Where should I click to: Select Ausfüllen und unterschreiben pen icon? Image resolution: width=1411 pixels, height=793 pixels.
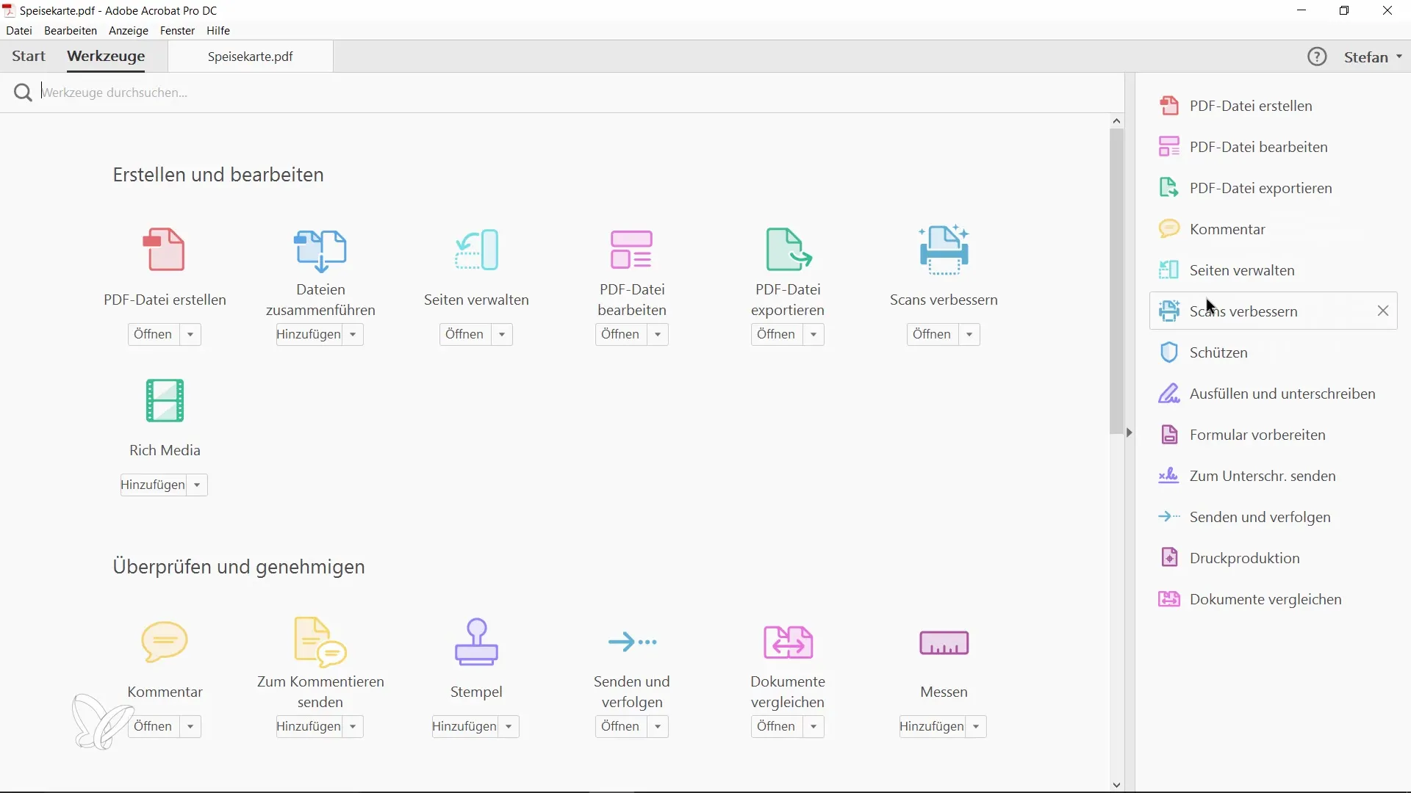1168,394
